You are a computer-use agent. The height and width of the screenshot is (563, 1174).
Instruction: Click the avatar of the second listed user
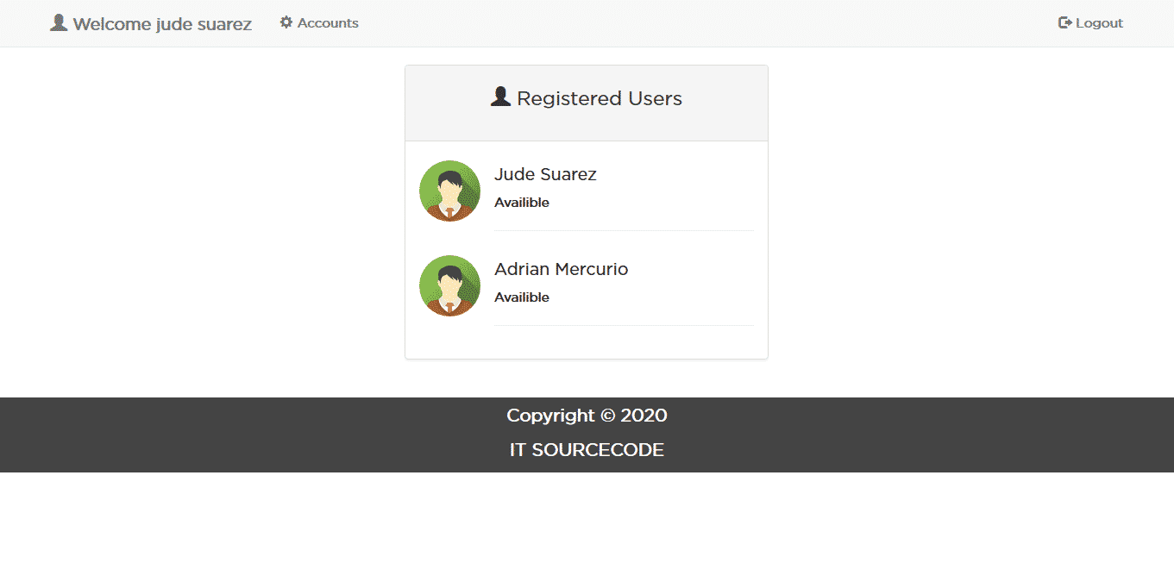[x=449, y=285]
